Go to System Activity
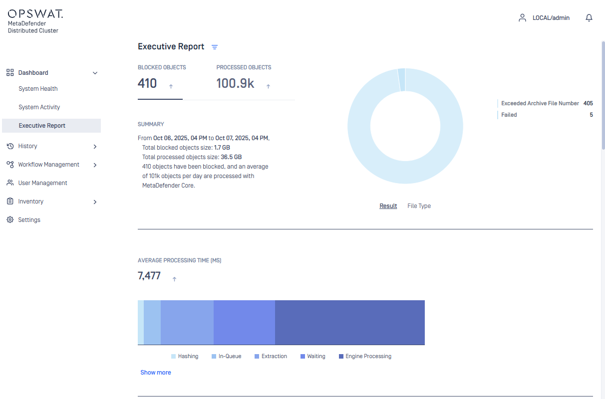 click(39, 107)
